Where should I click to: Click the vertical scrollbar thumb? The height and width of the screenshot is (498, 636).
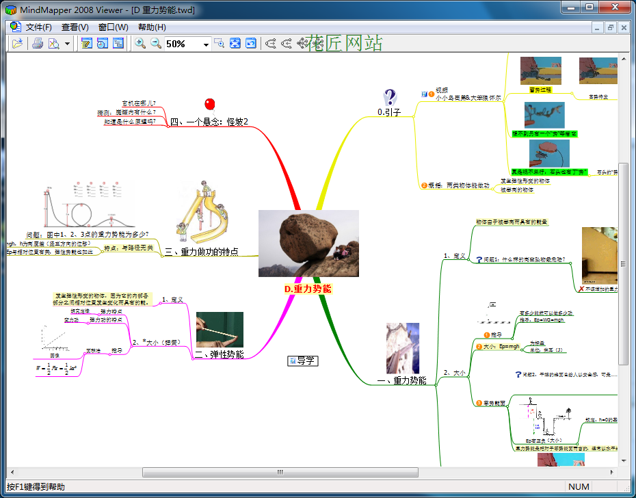(x=623, y=274)
